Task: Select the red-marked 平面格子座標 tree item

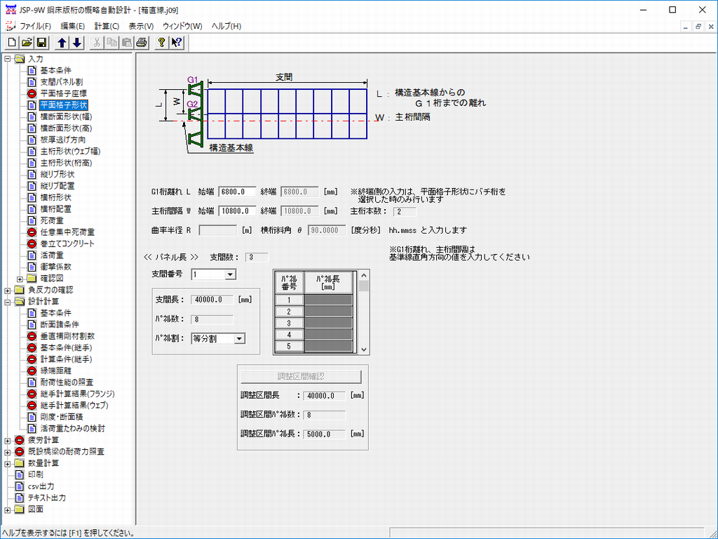Action: point(63,93)
